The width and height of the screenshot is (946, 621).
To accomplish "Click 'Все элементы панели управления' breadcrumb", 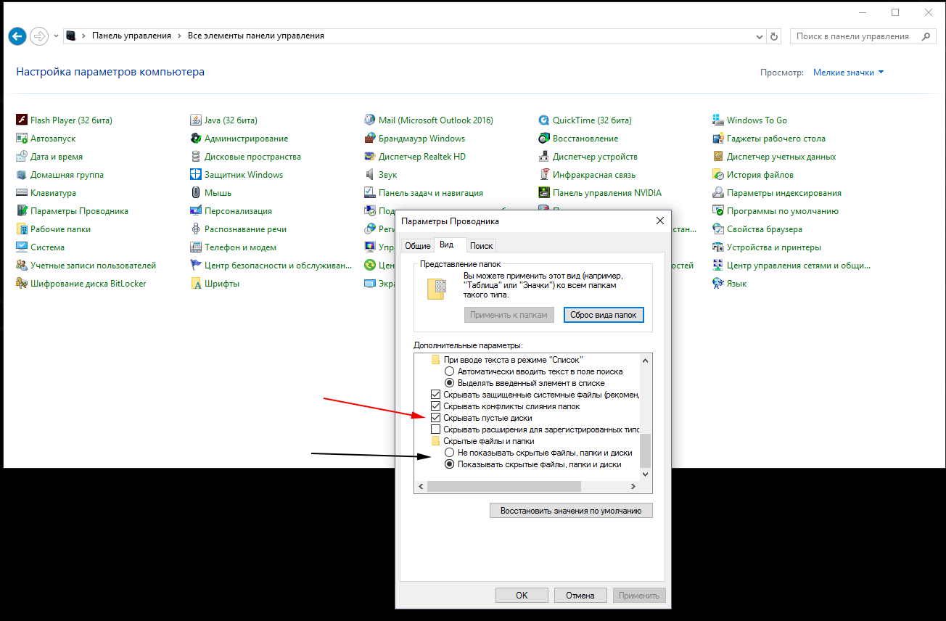I will 256,36.
